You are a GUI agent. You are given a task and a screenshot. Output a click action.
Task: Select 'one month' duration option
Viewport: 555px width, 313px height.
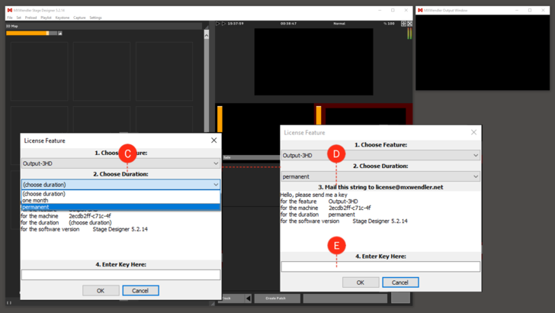point(120,200)
